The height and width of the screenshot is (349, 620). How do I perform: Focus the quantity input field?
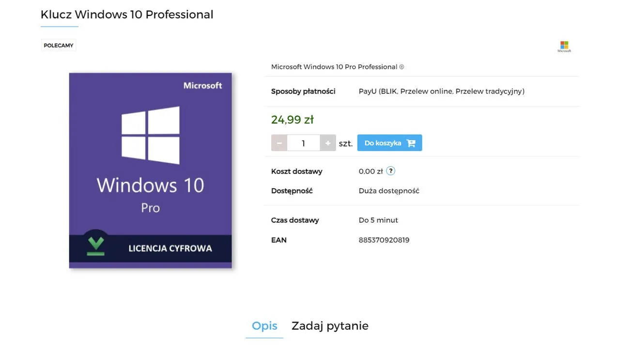point(304,143)
